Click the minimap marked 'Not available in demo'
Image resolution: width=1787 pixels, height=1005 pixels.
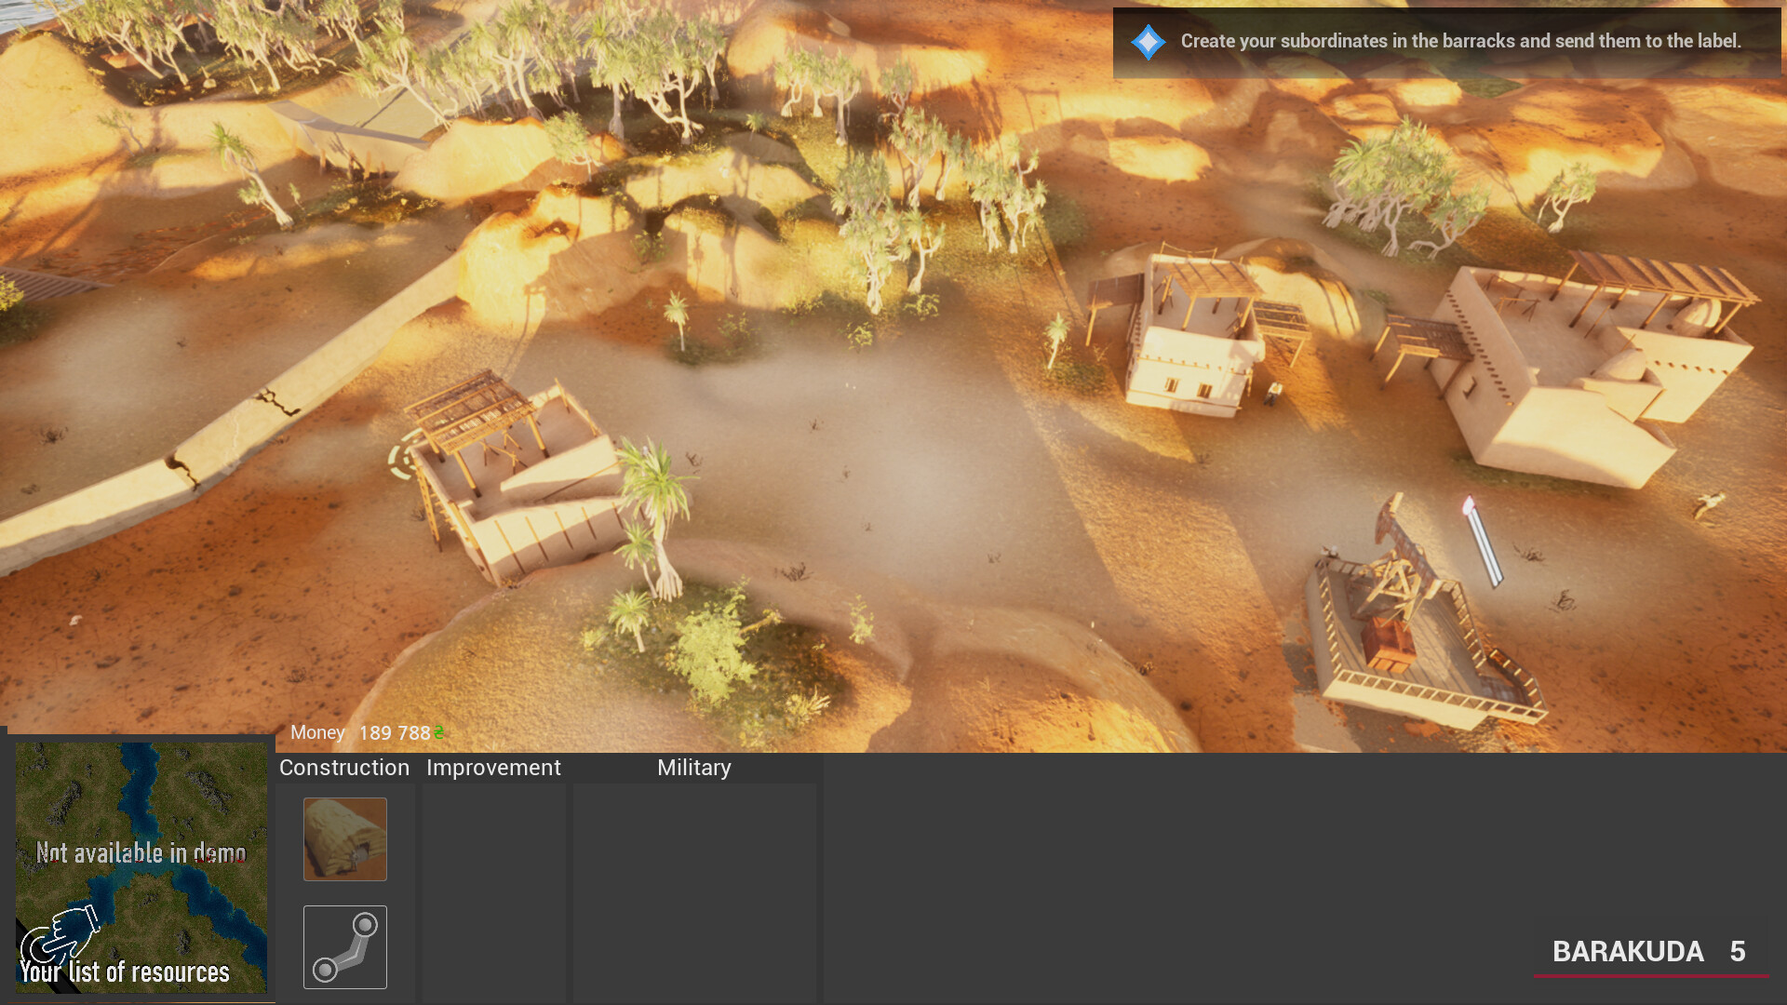pyautogui.click(x=140, y=853)
